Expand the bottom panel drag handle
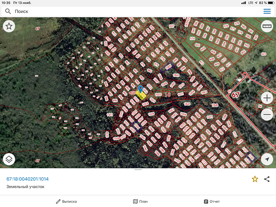 [138, 170]
